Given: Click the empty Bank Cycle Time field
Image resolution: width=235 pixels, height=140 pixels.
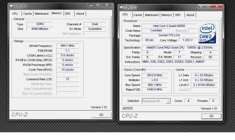Looking at the screenshot, I should pos(68,74).
